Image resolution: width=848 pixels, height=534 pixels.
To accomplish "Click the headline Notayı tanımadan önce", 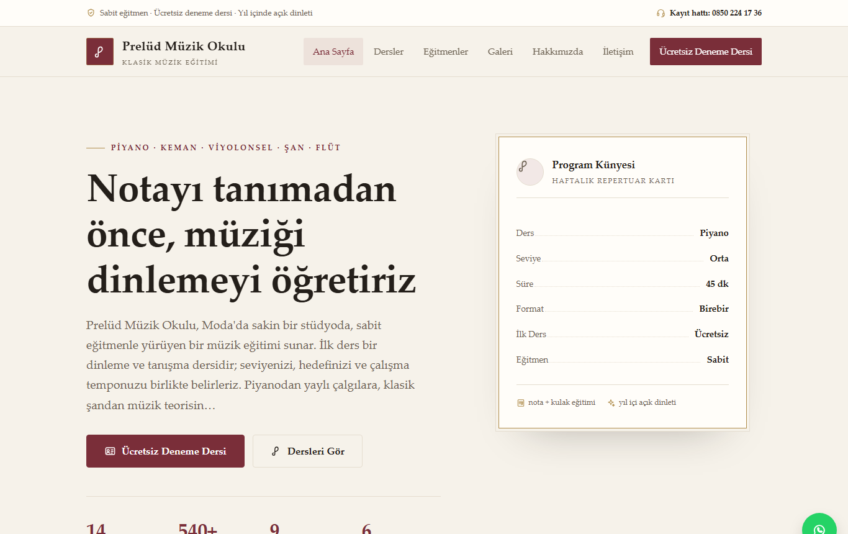I will (x=251, y=236).
